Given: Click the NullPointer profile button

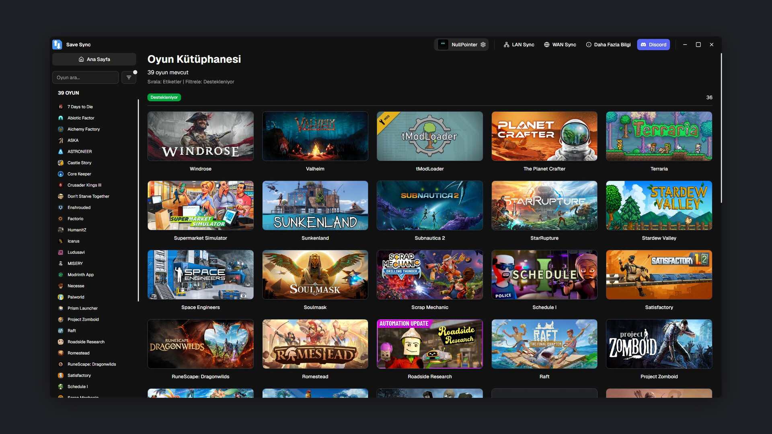Looking at the screenshot, I should tap(461, 45).
